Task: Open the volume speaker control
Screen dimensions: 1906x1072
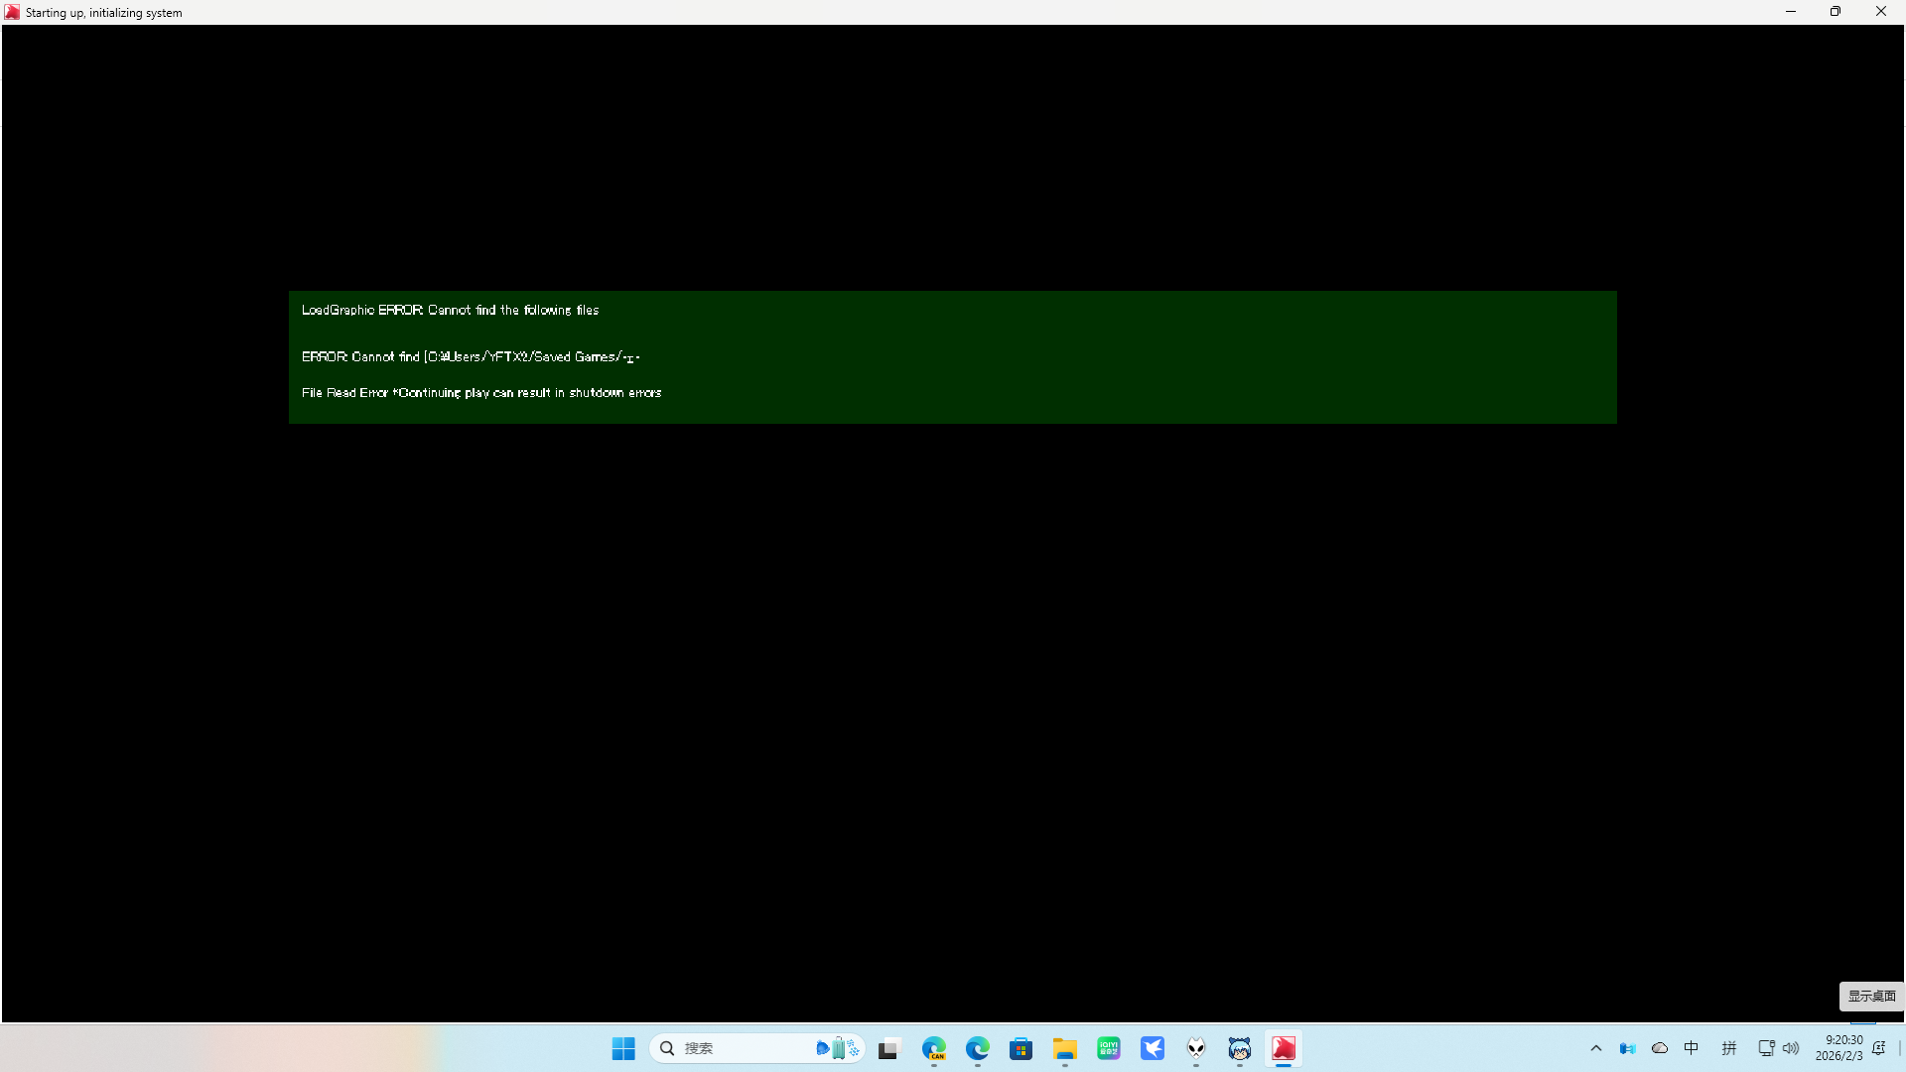Action: [x=1791, y=1048]
